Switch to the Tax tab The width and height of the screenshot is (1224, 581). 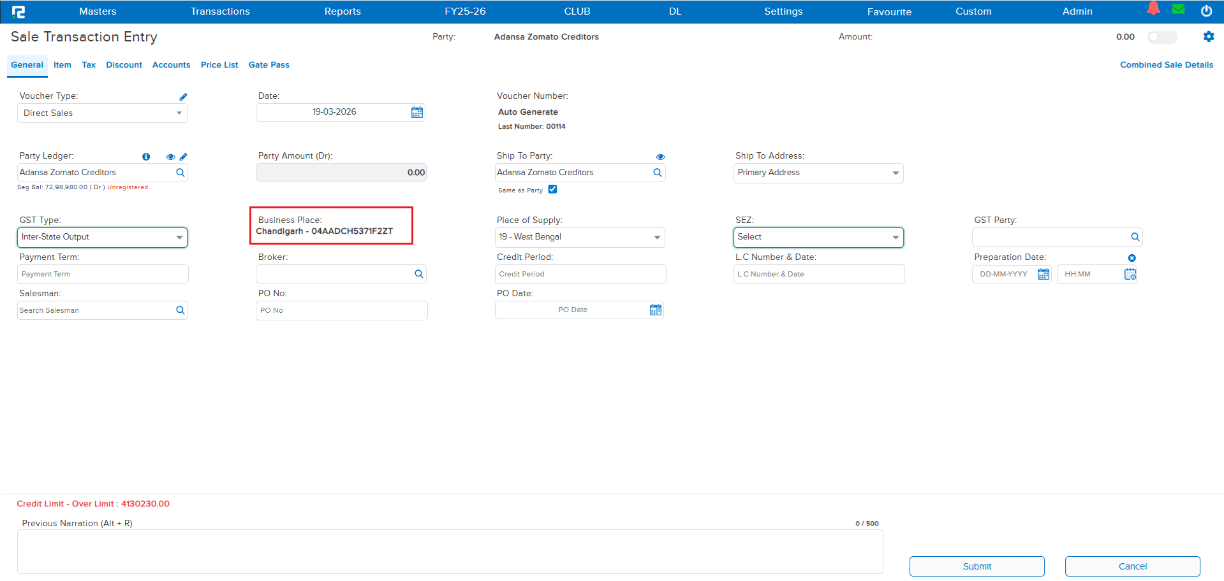[88, 64]
